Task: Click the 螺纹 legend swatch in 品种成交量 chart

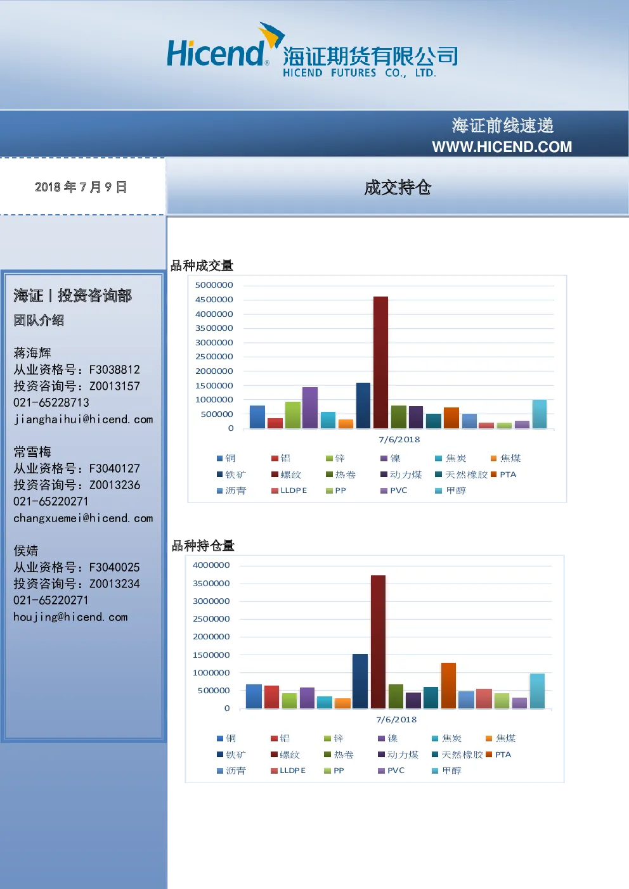Action: click(275, 475)
